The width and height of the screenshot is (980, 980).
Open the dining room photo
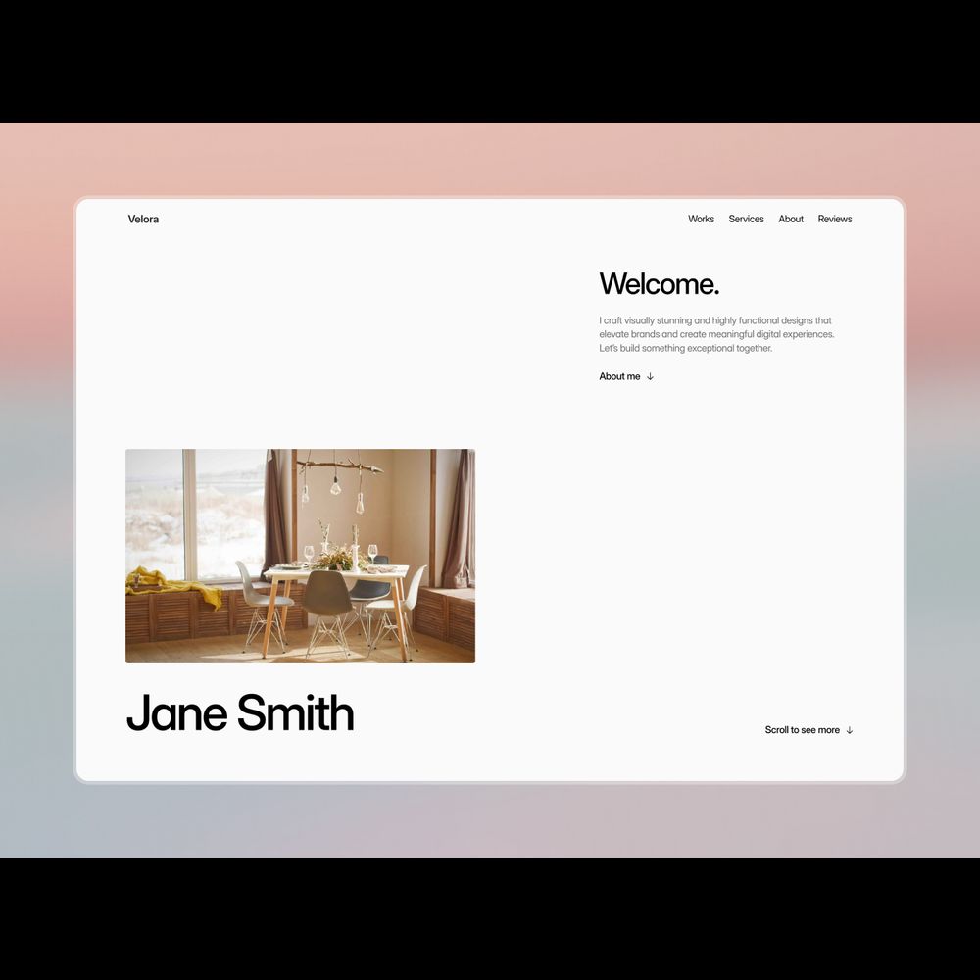300,556
